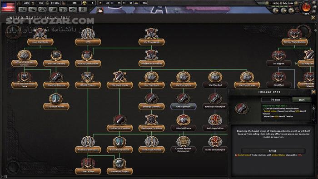Select the Office of Strategic Services focus
The height and width of the screenshot is (179, 318).
25,64
